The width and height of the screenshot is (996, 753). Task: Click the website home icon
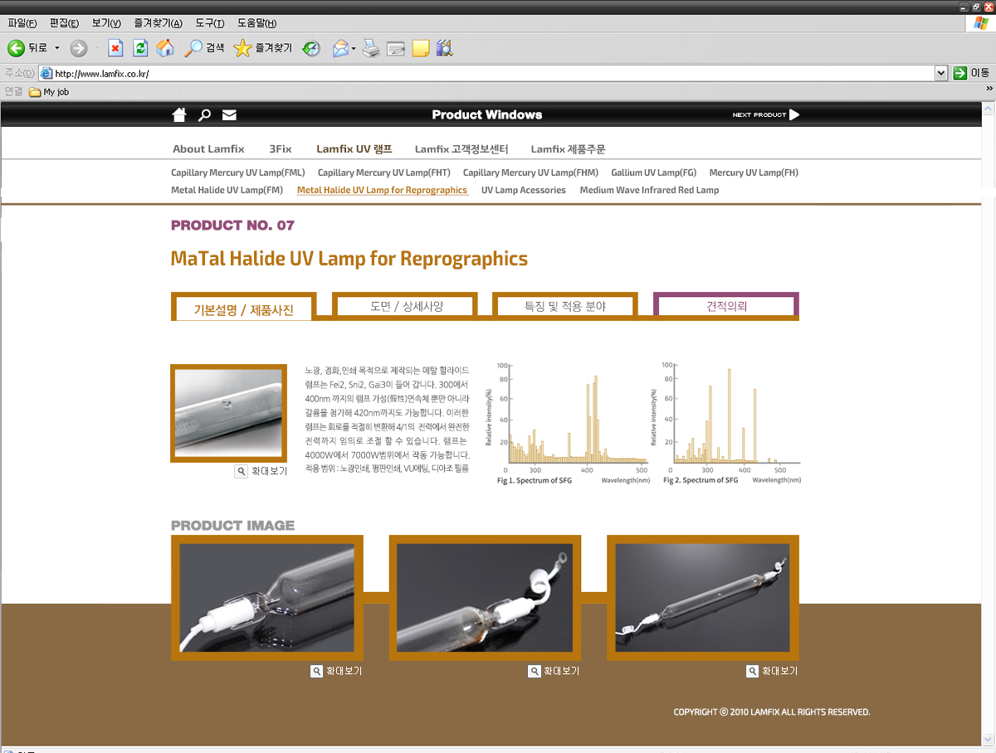(x=178, y=114)
